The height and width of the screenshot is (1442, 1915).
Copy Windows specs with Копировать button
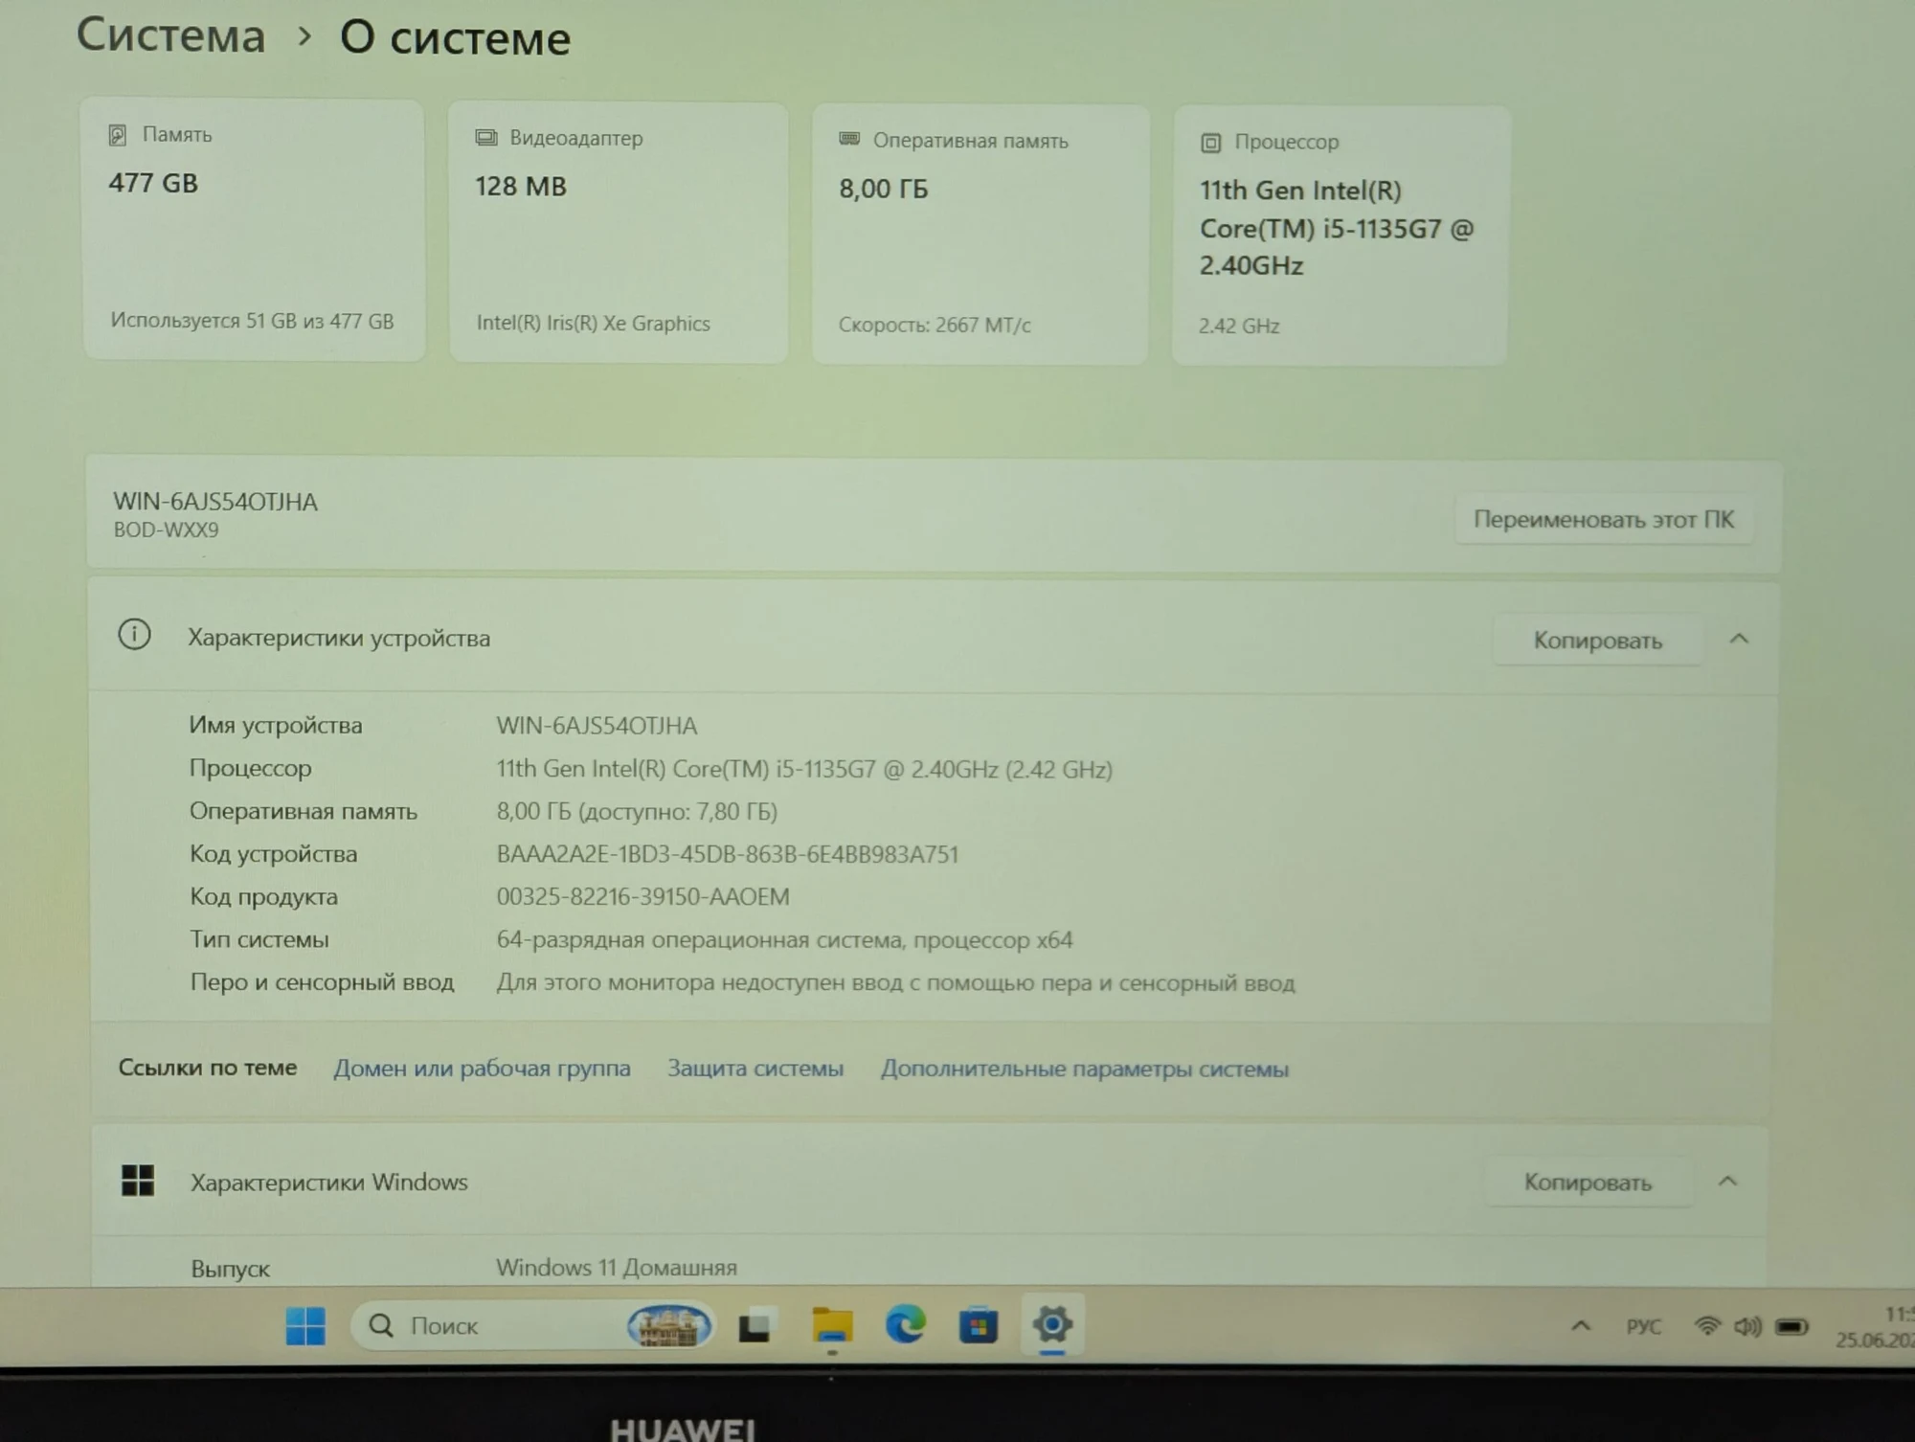(1588, 1183)
